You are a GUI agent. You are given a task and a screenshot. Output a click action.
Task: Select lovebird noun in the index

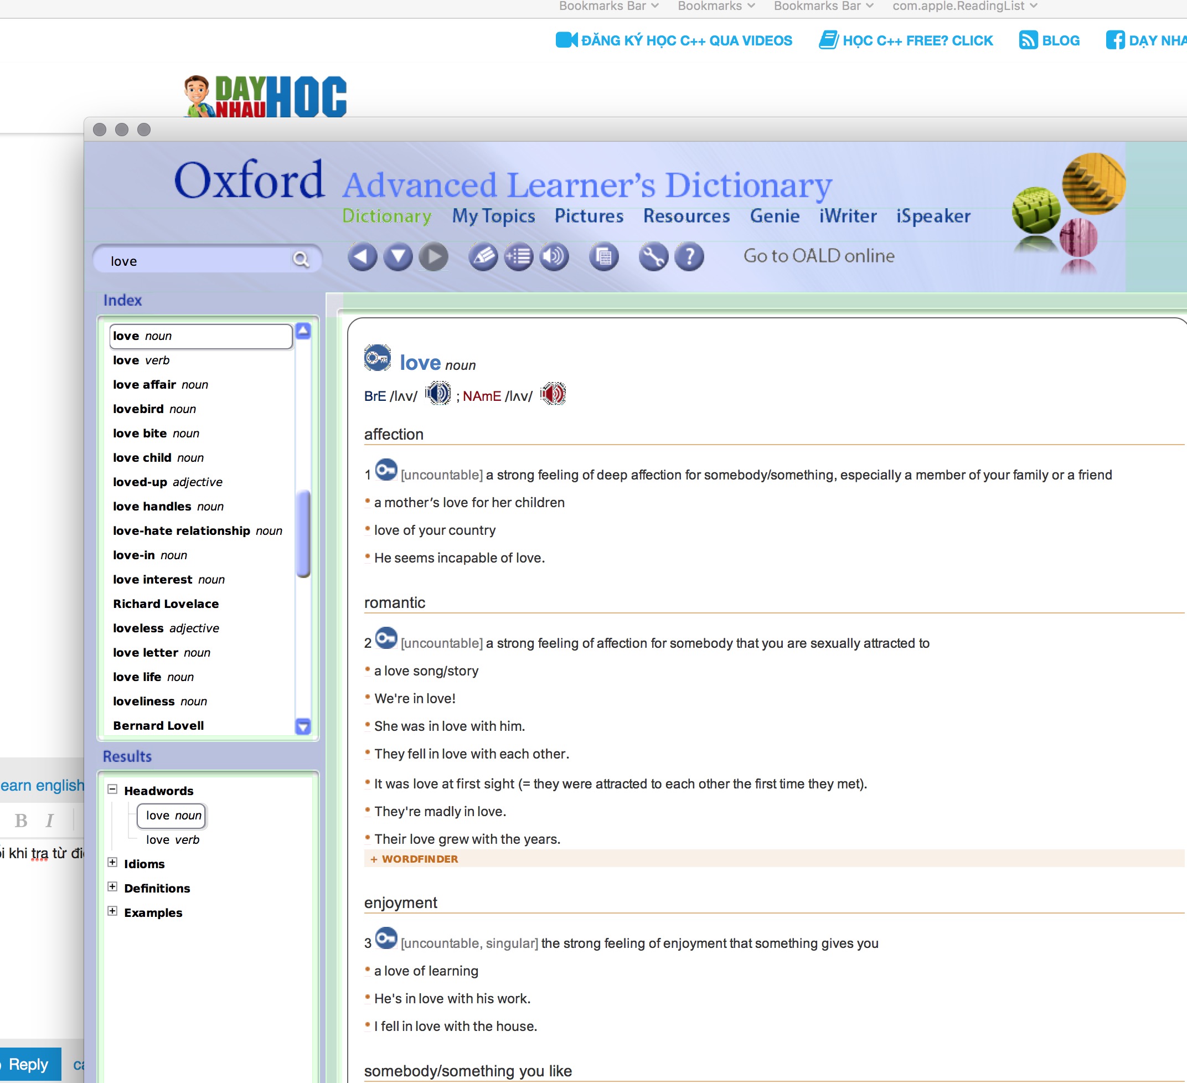[154, 409]
